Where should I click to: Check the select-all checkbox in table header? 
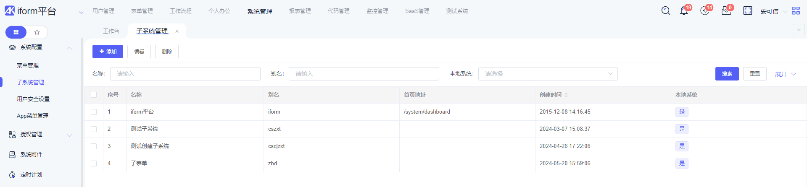tap(94, 95)
